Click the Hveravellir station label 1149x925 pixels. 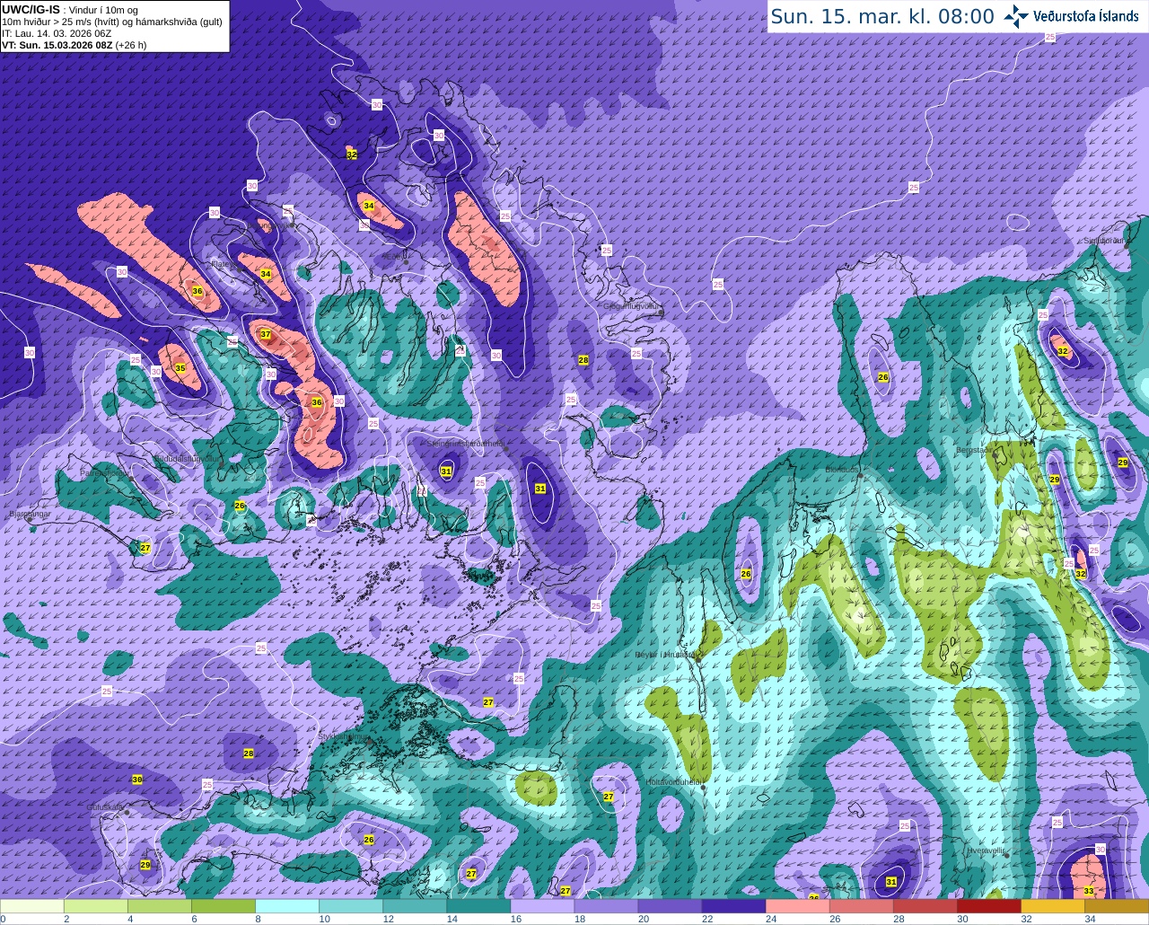coord(985,850)
